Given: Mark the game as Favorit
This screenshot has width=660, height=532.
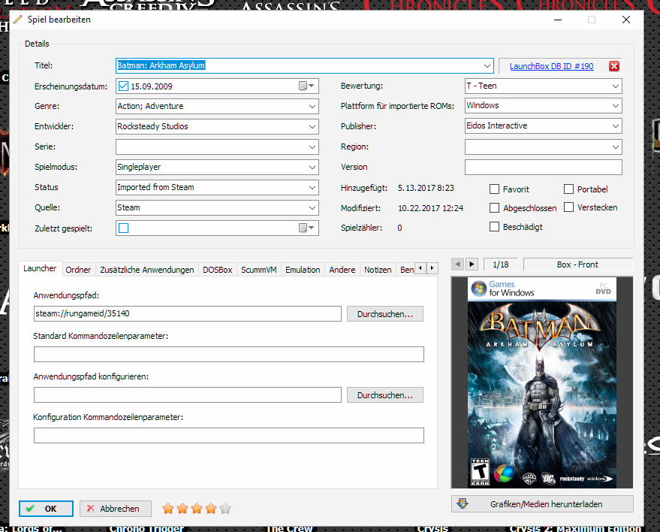Looking at the screenshot, I should pyautogui.click(x=494, y=189).
